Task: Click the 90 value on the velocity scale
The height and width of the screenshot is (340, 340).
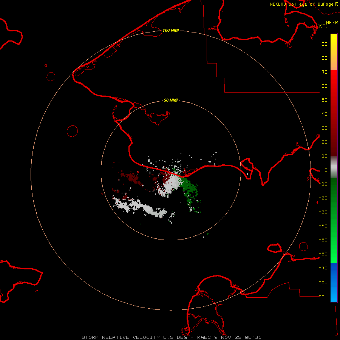Action: click(325, 44)
